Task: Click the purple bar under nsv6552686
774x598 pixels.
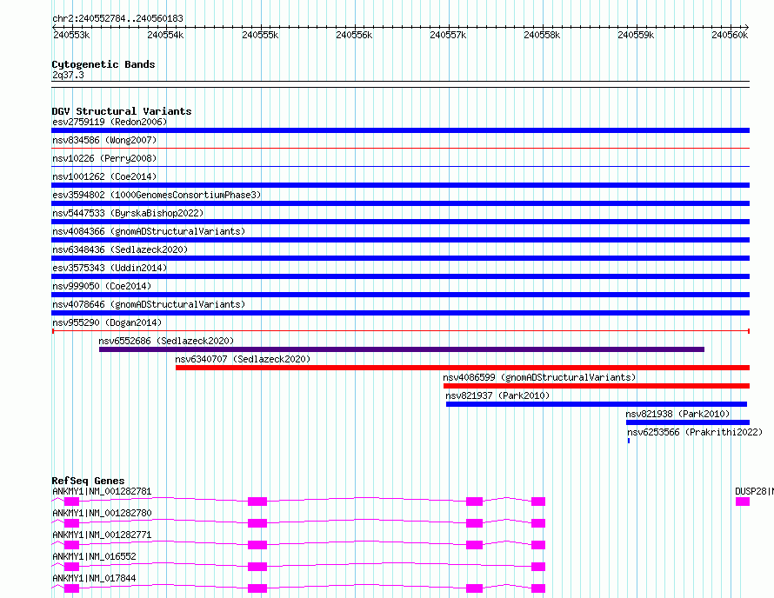Action: [401, 349]
